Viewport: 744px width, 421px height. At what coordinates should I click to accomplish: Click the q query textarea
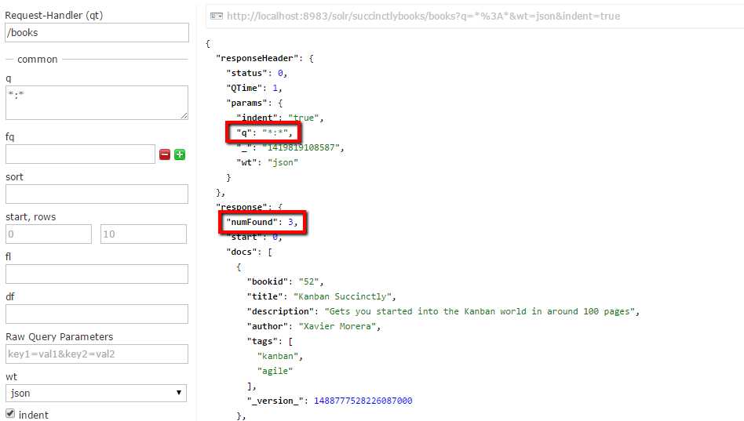pos(97,103)
